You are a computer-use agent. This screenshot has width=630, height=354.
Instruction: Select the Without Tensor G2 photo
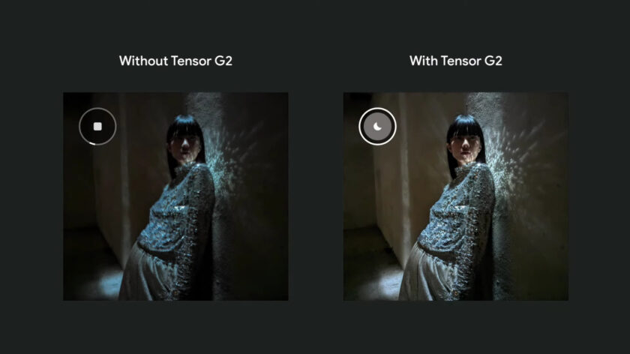(175, 196)
